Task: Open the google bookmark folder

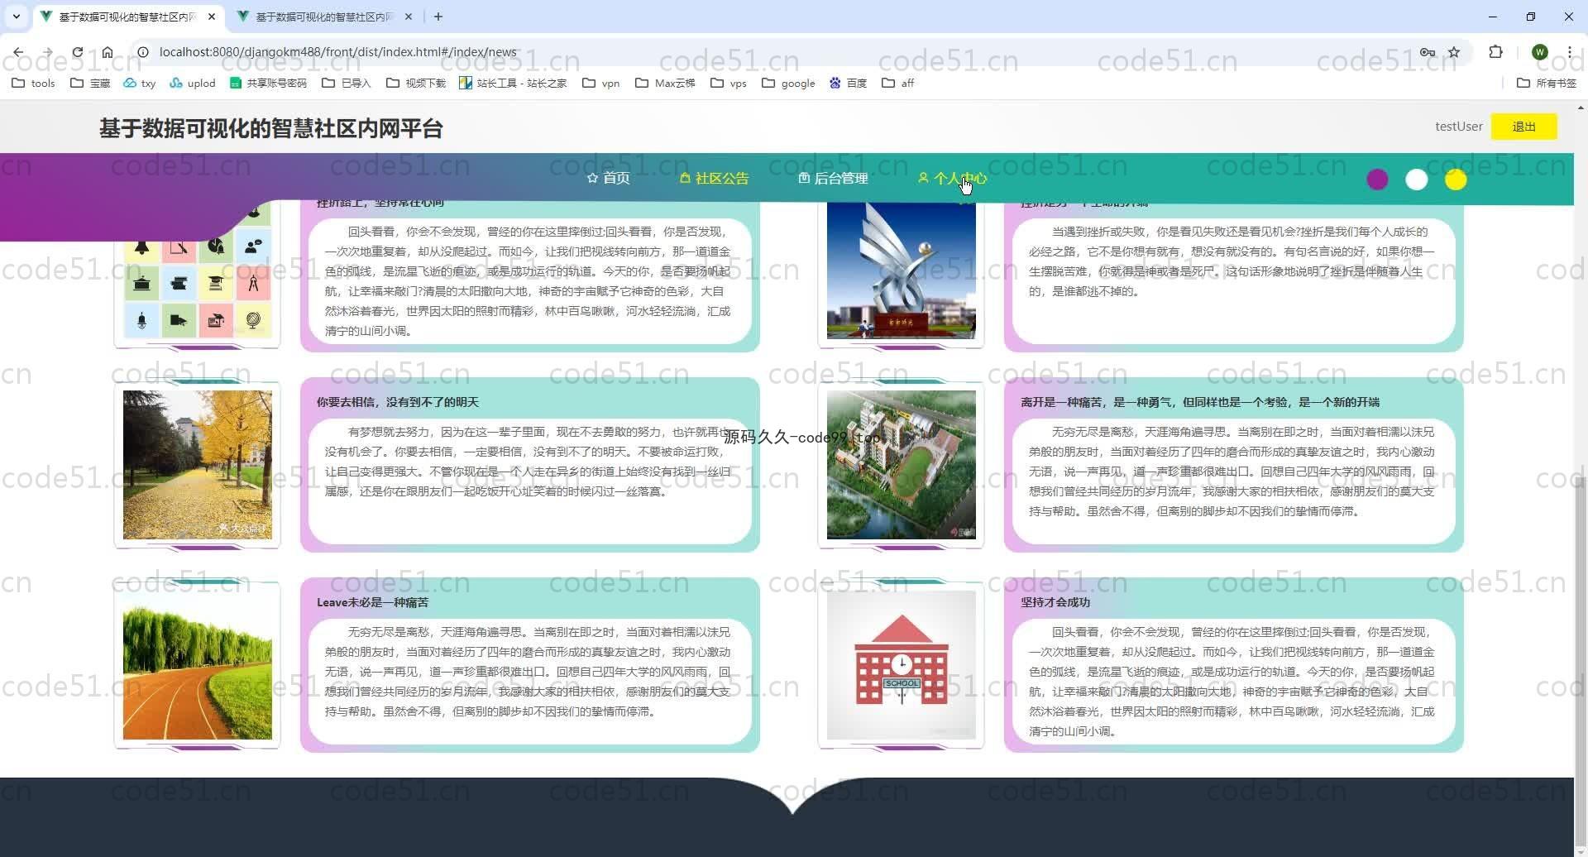Action: (788, 83)
